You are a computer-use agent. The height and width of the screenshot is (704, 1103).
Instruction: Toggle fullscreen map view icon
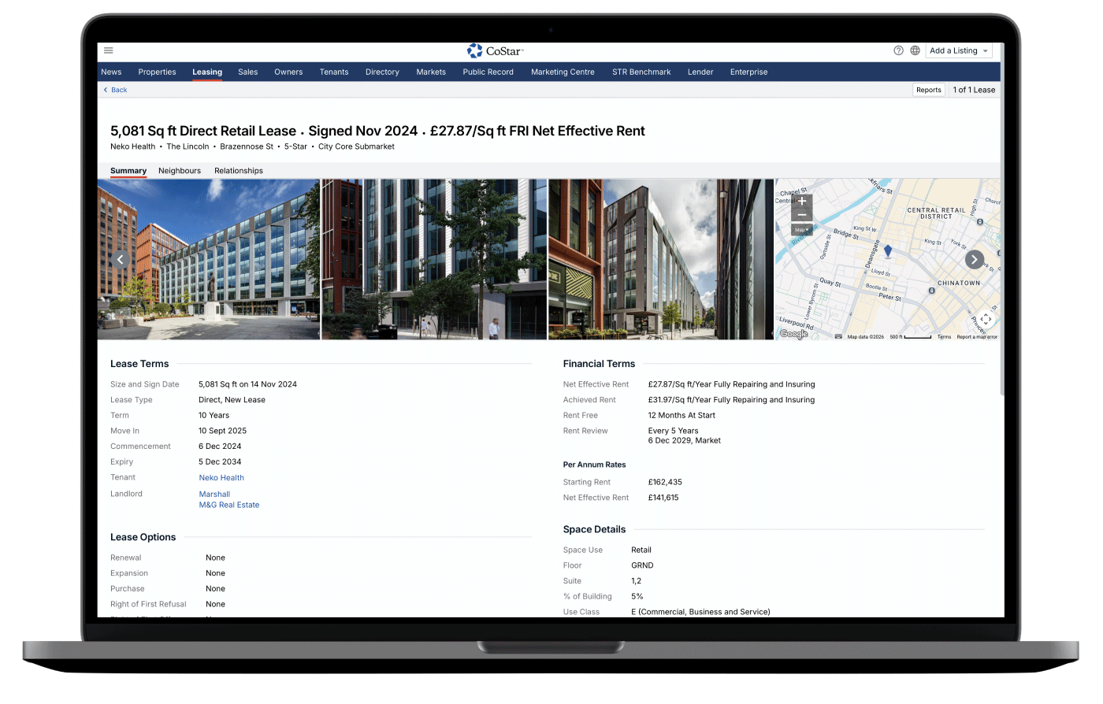click(985, 319)
